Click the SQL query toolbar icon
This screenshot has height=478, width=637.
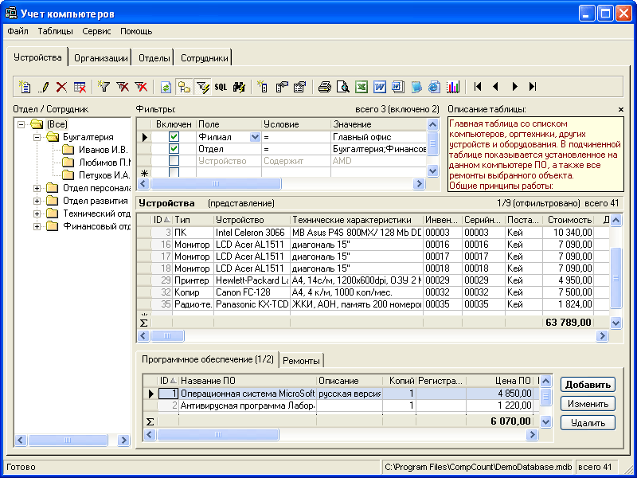[221, 87]
